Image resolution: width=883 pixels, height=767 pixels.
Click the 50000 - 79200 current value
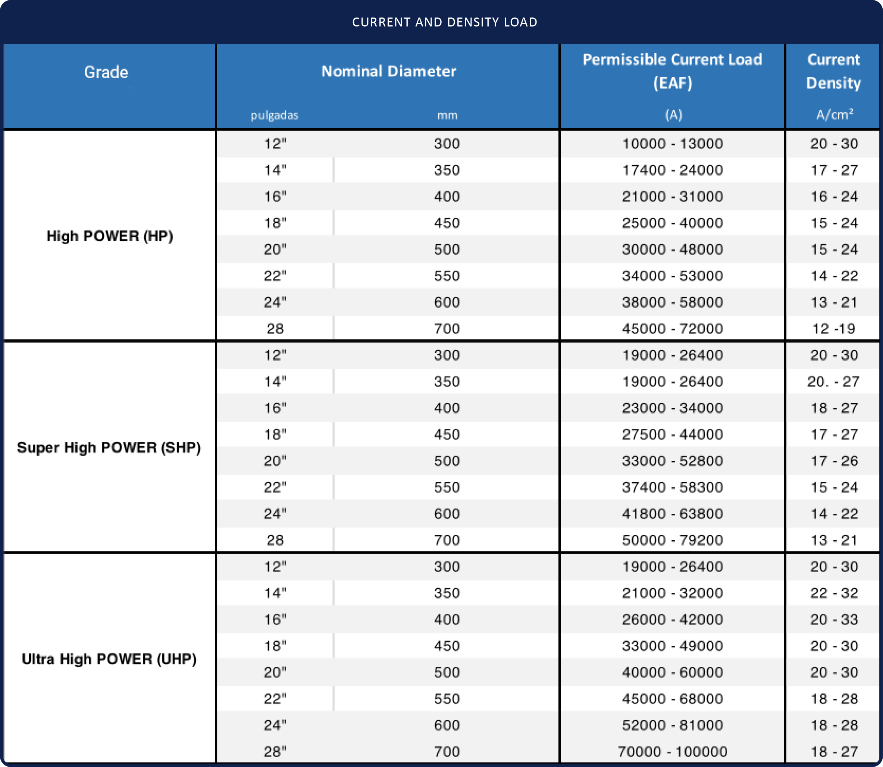tap(672, 540)
